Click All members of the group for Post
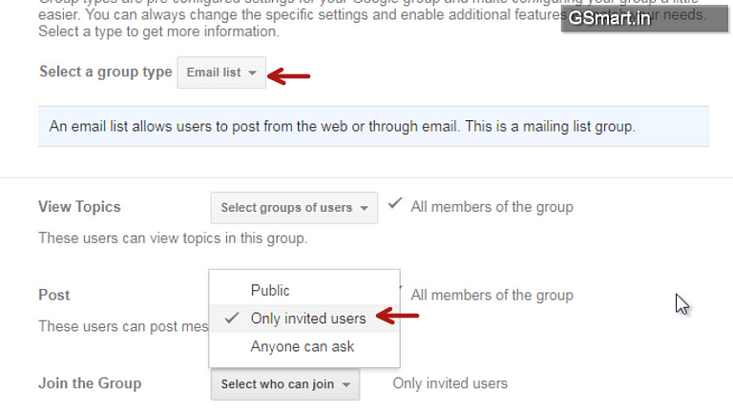Image resolution: width=733 pixels, height=412 pixels. tap(492, 296)
